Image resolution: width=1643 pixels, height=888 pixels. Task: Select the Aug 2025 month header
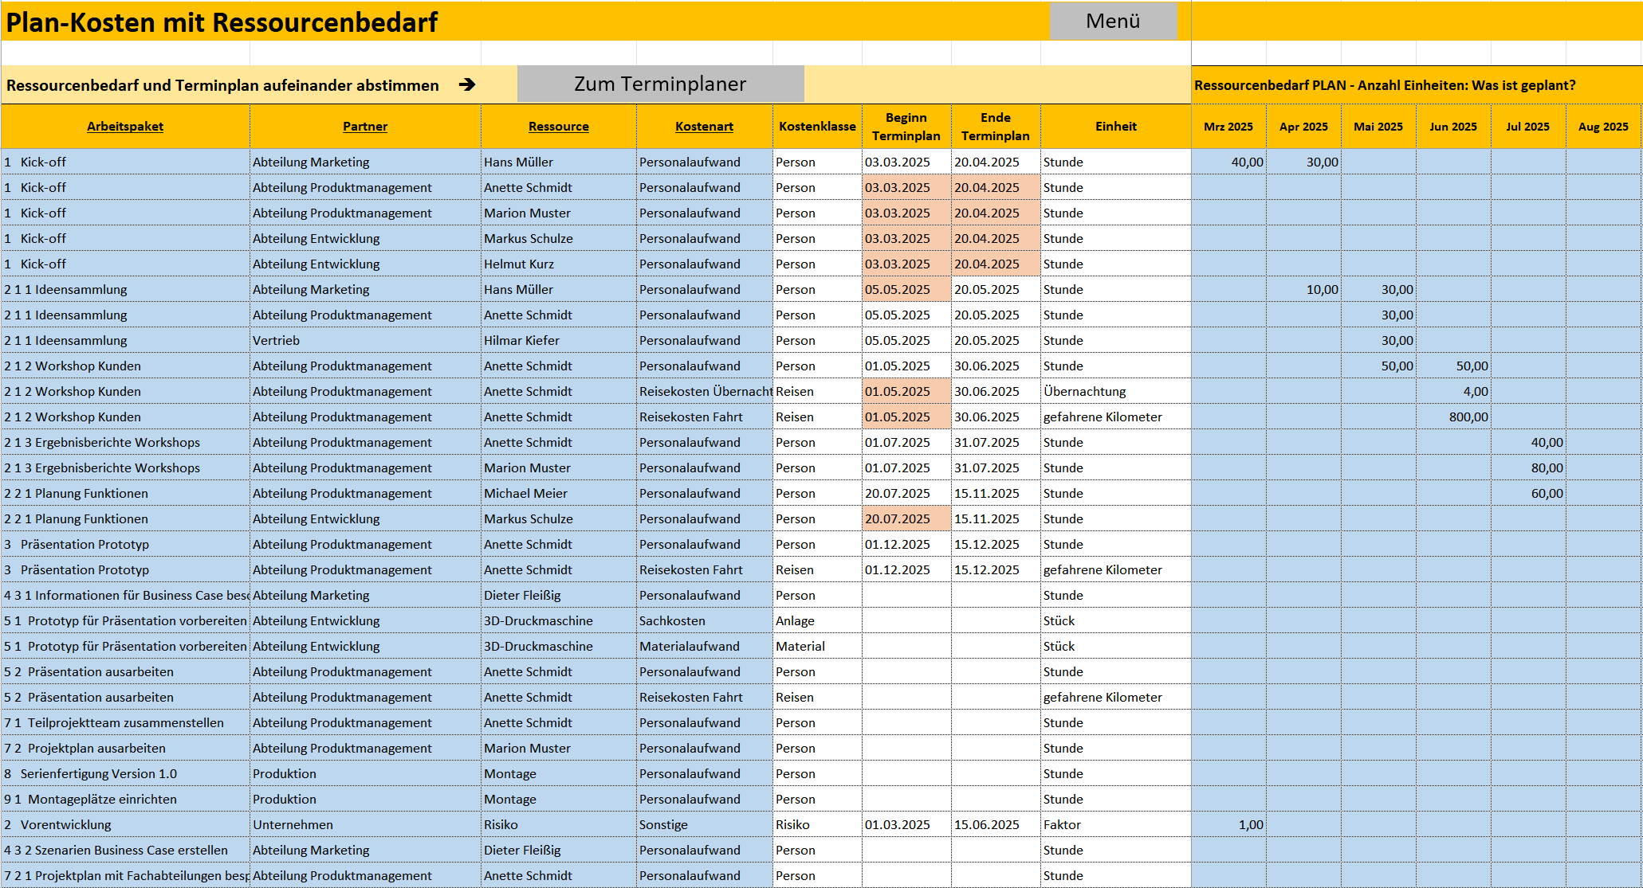click(x=1603, y=126)
